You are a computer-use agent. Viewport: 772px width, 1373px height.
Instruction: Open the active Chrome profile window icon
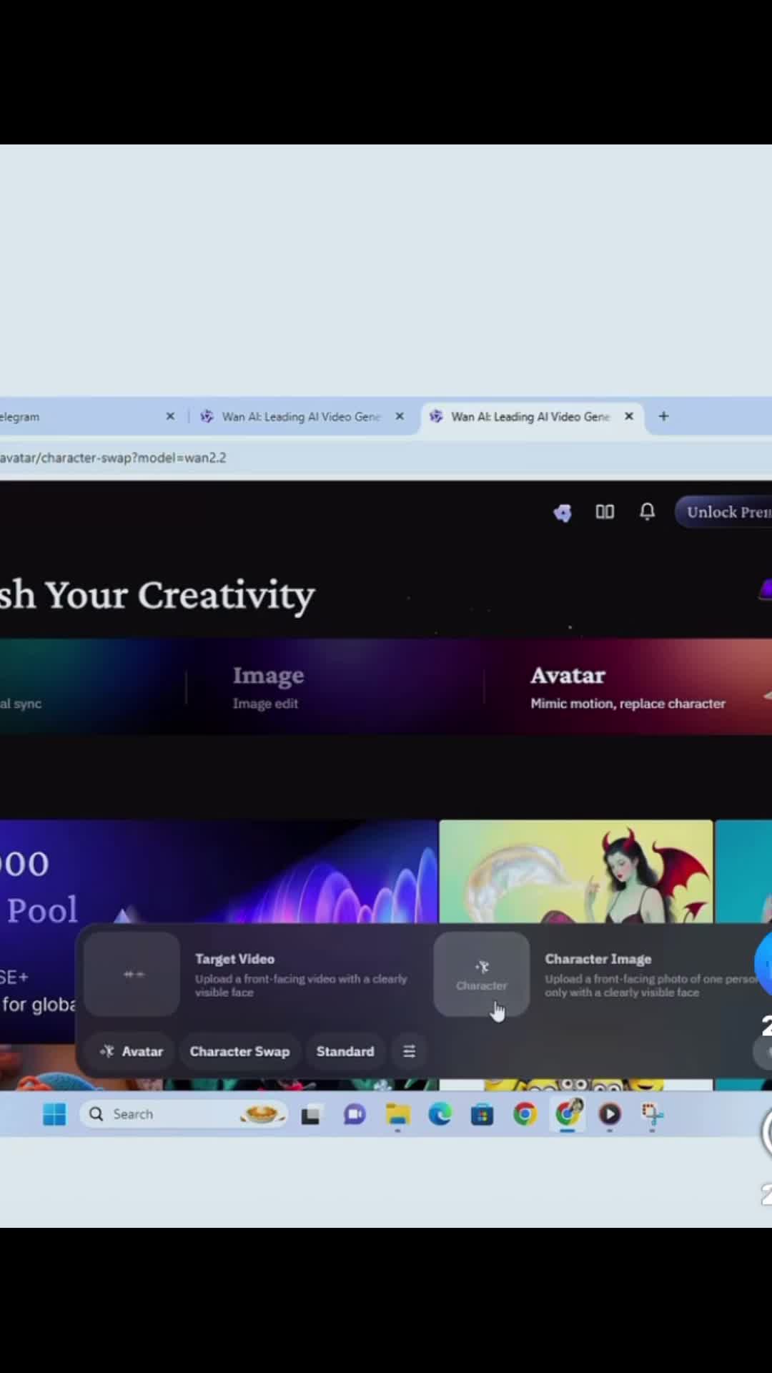click(x=568, y=1113)
